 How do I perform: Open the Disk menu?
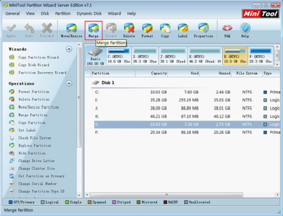coord(45,13)
